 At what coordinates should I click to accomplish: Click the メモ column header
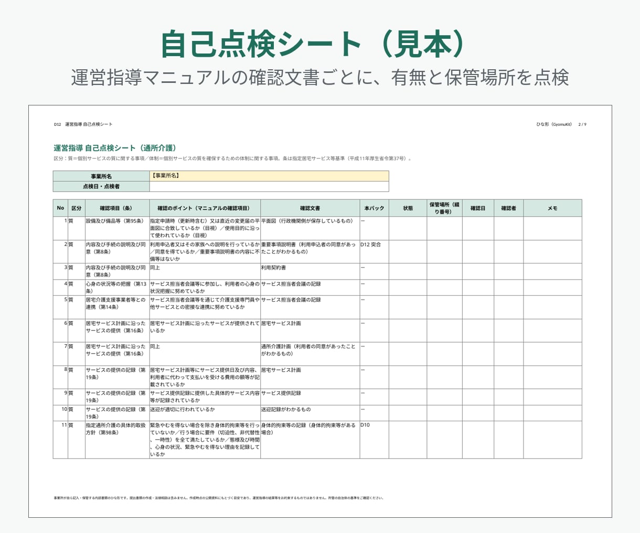tap(552, 208)
